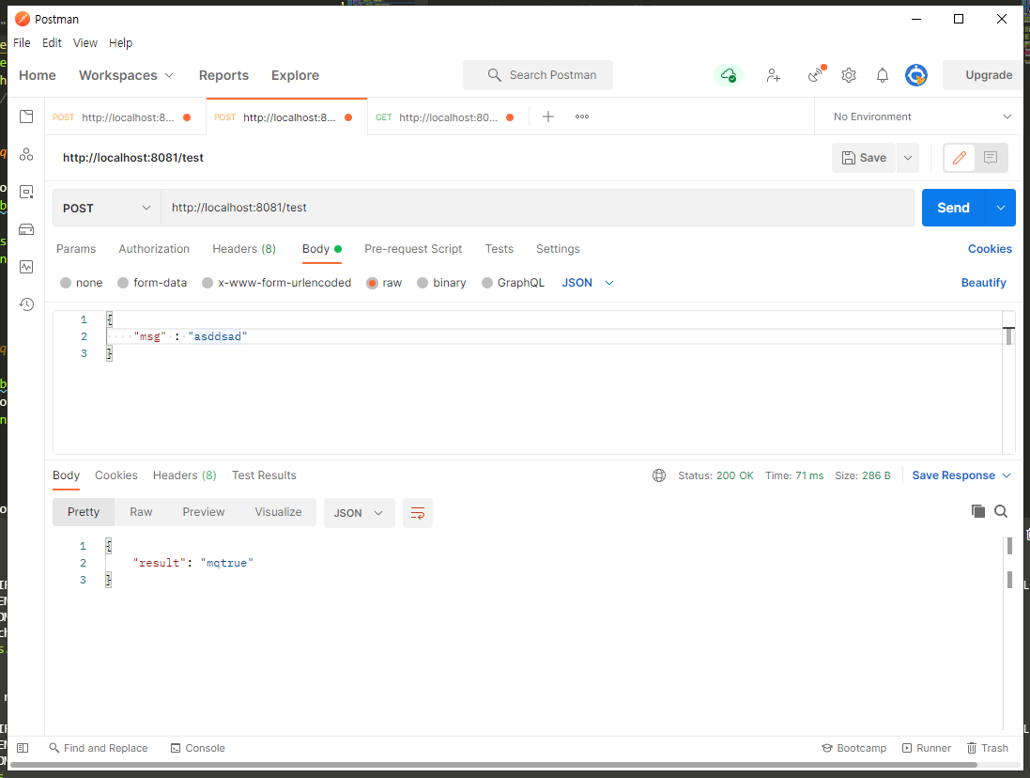
Task: Open the response Test Results tab
Action: [264, 475]
